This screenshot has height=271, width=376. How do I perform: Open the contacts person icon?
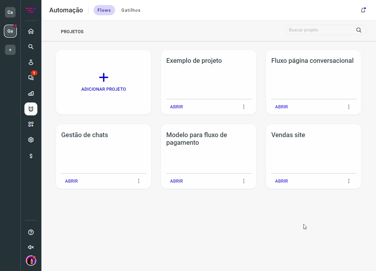(31, 62)
